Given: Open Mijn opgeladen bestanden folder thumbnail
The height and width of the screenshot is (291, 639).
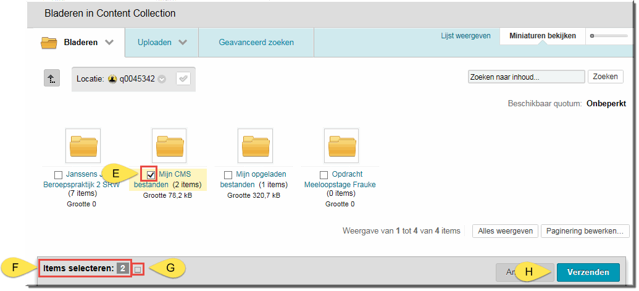Looking at the screenshot, I should [255, 146].
